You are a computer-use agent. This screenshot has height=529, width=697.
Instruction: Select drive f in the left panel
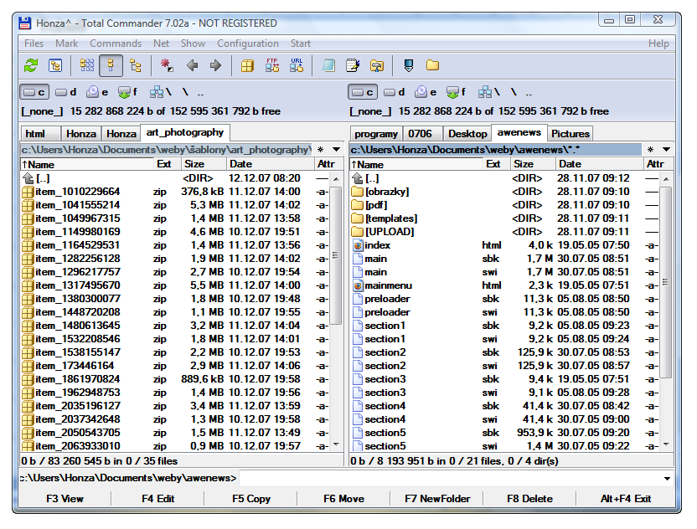[127, 92]
